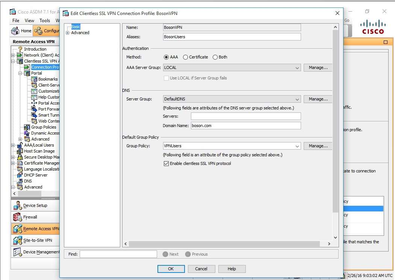Expand the AAA/Local Users tree node

coord(13,145)
